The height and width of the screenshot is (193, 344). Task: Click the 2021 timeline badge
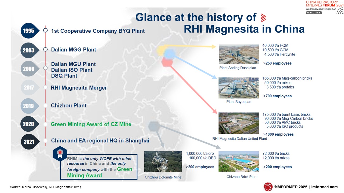[30, 142]
